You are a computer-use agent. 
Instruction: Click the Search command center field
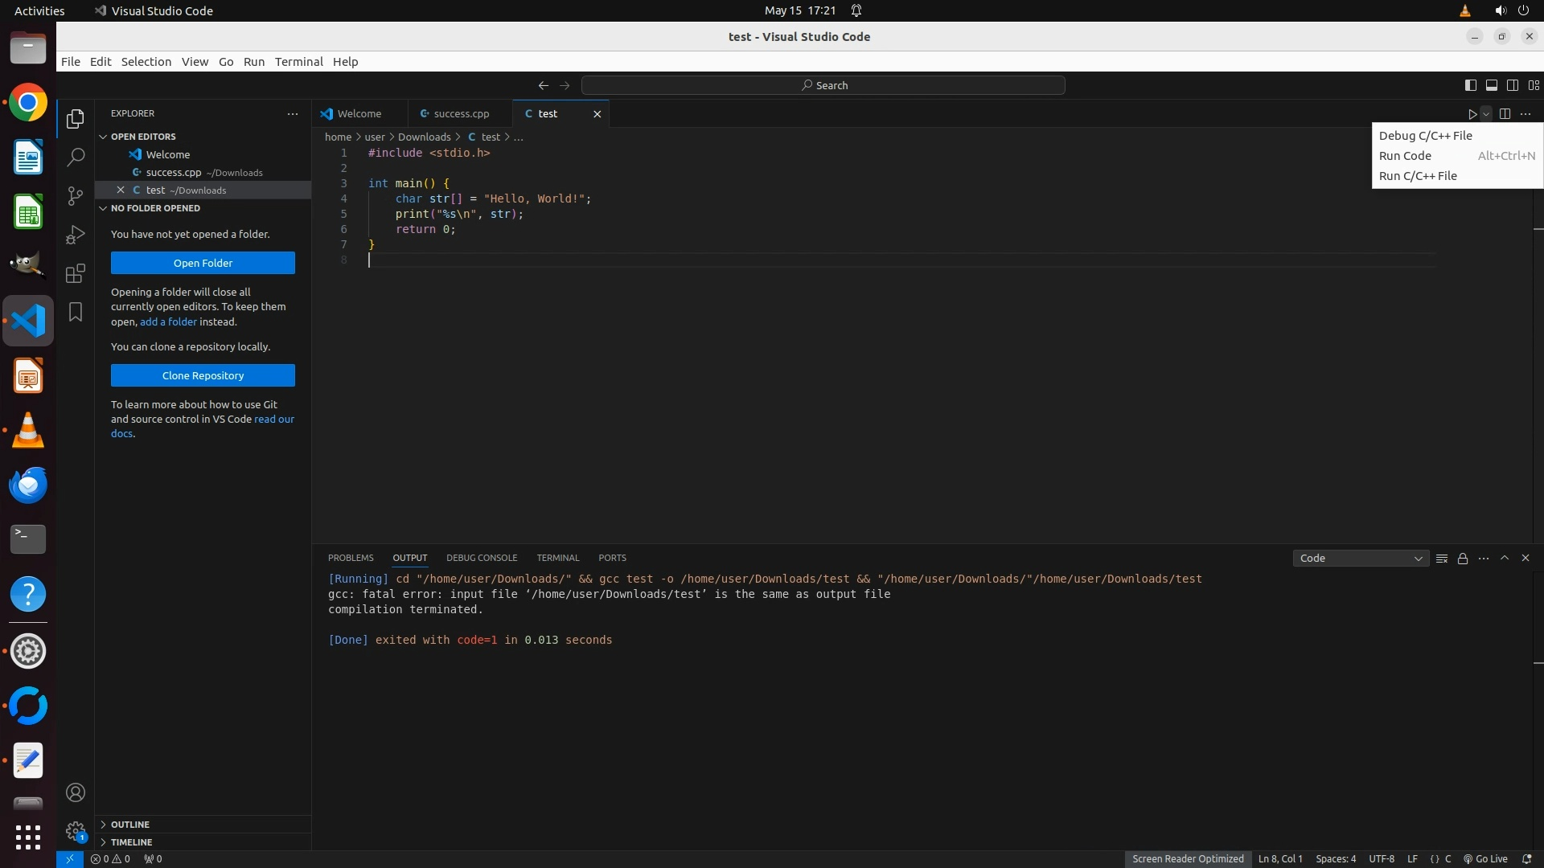click(823, 85)
